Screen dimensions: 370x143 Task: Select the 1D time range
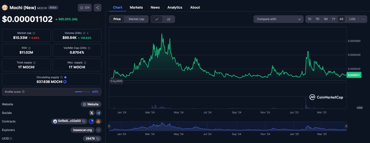coord(310,19)
